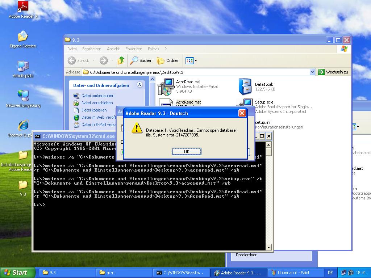Click the forward navigation arrow
371x278 pixels.
point(103,60)
